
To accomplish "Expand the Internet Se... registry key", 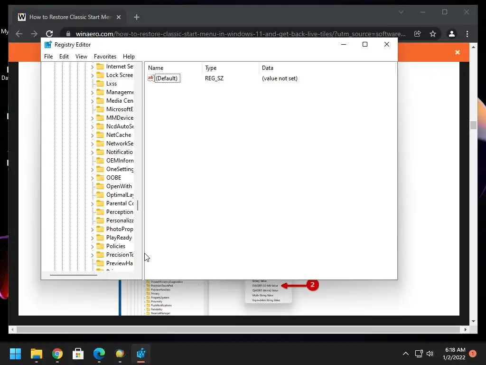I will pos(92,67).
